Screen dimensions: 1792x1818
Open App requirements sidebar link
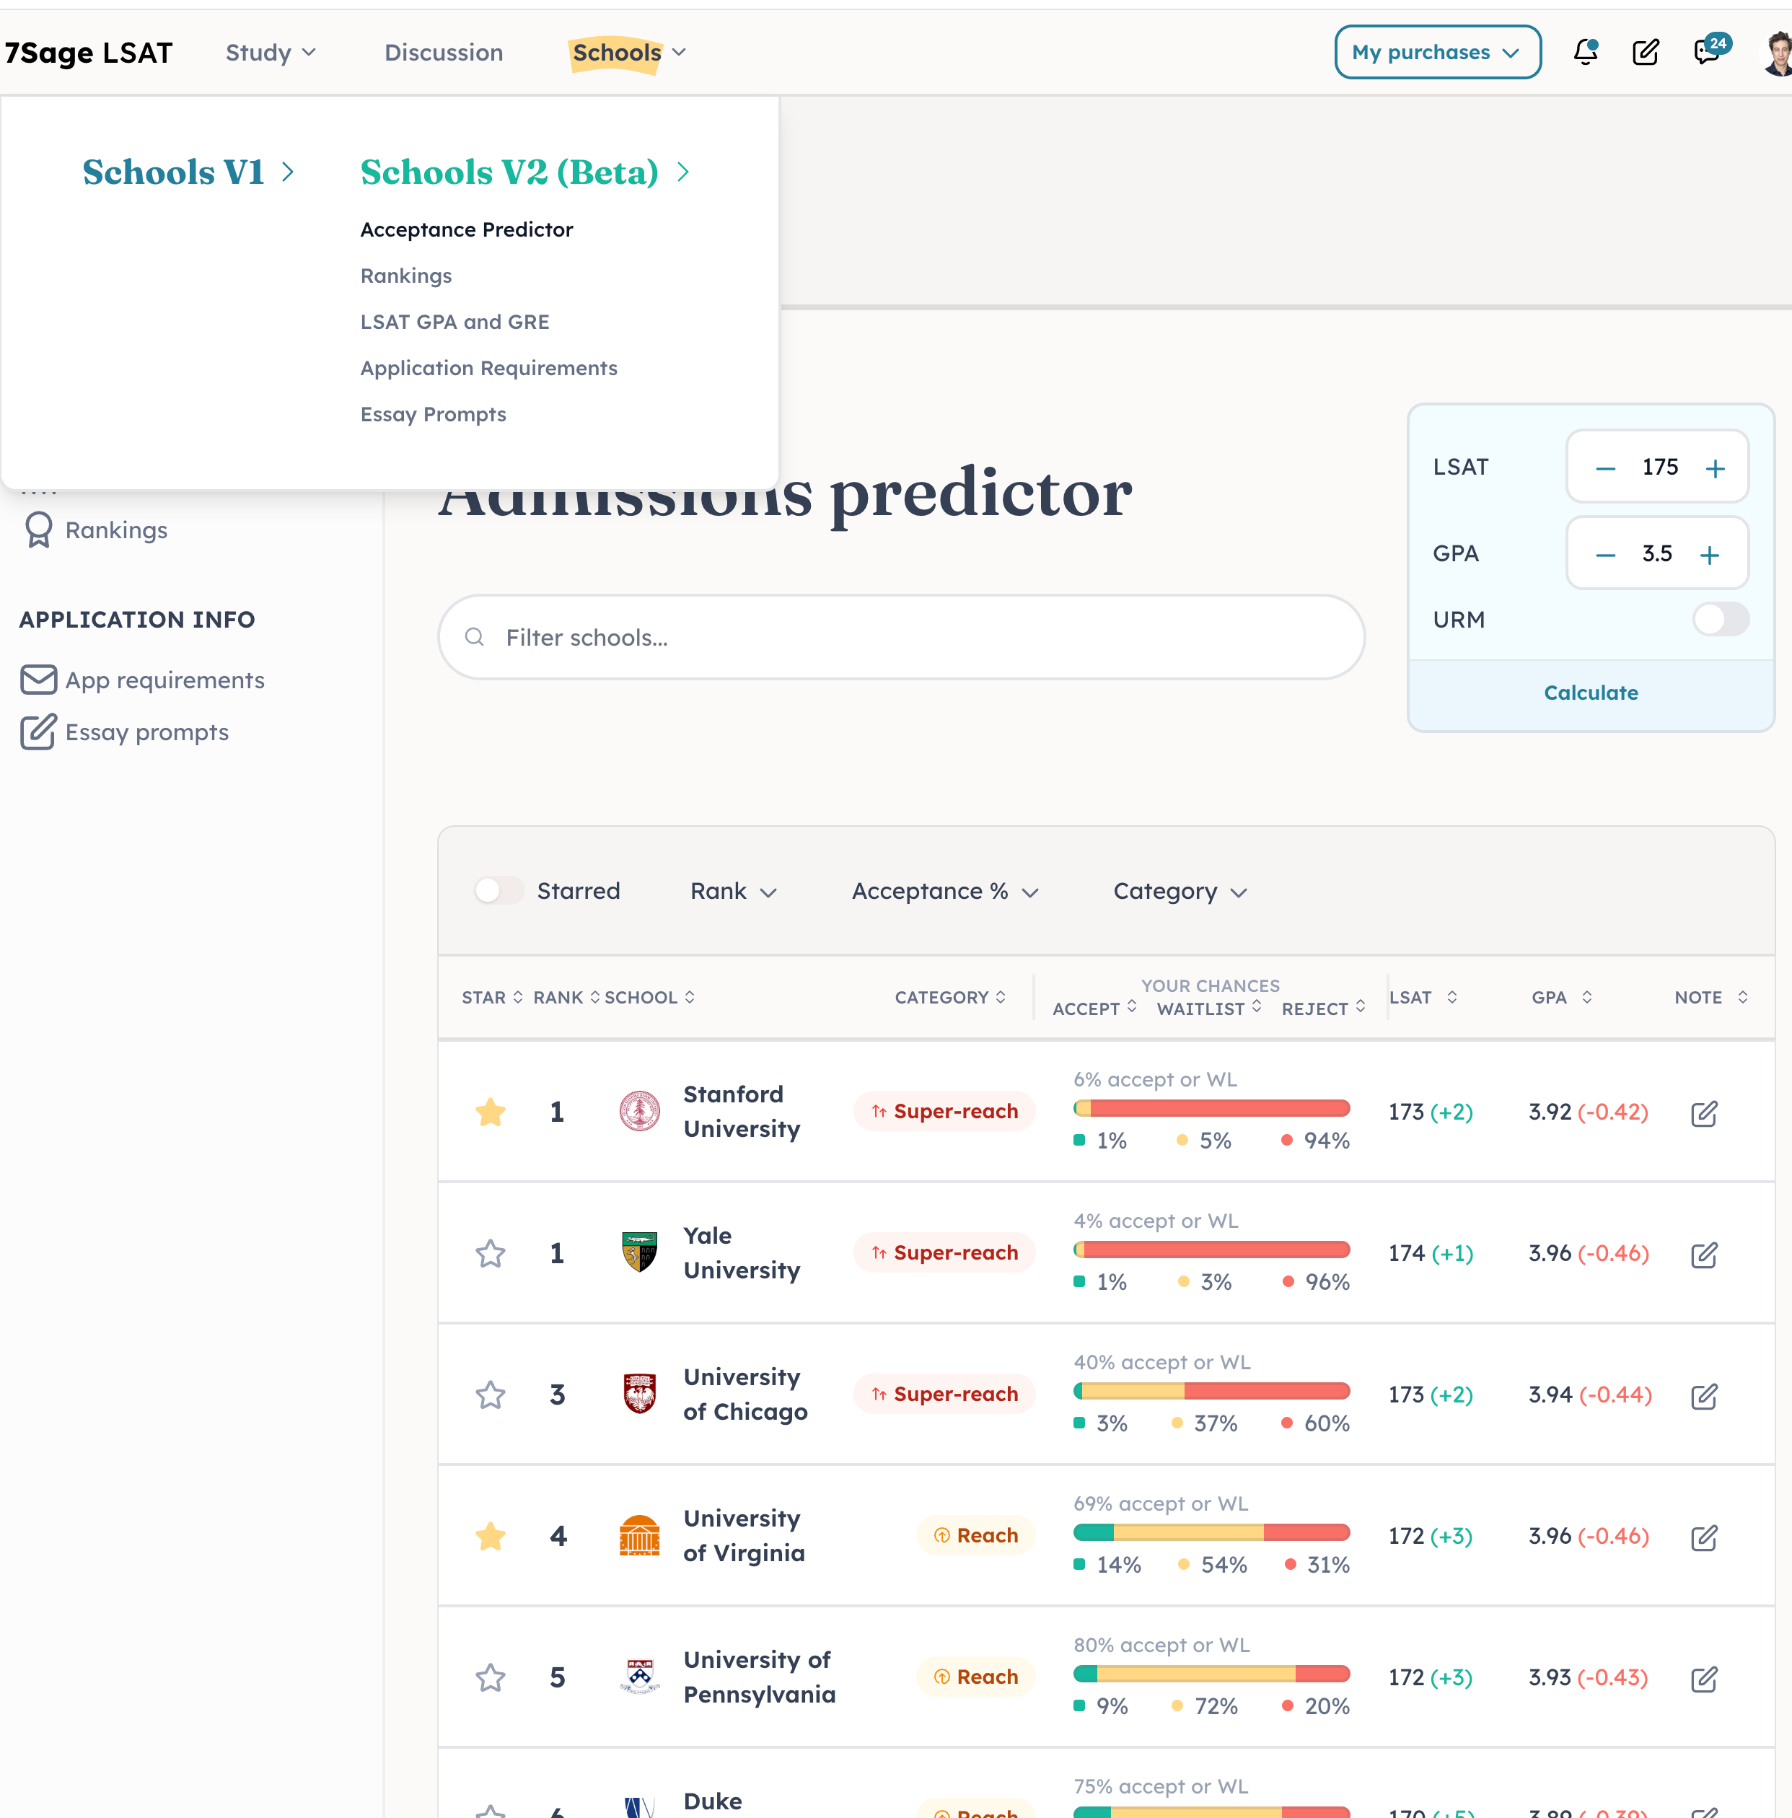tap(164, 680)
